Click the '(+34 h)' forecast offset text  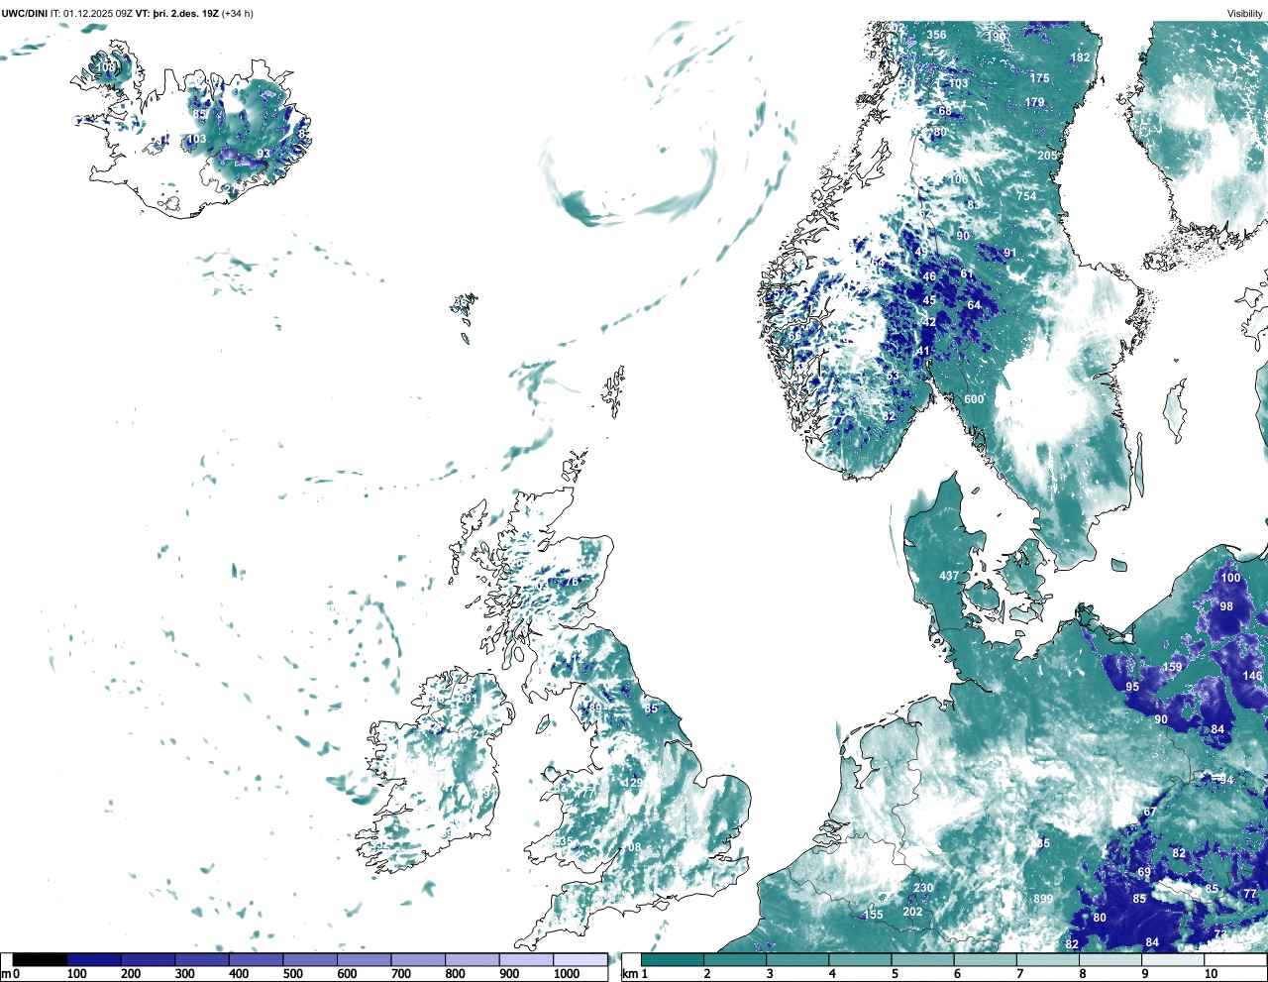tap(237, 14)
